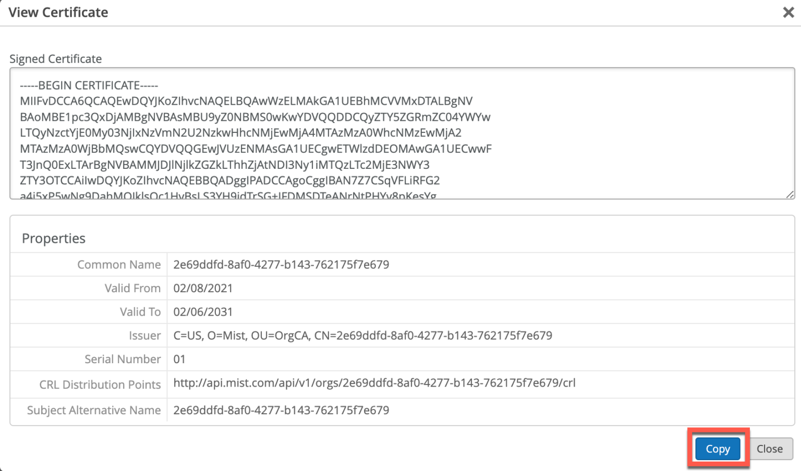Select the Common Name value text

281,264
